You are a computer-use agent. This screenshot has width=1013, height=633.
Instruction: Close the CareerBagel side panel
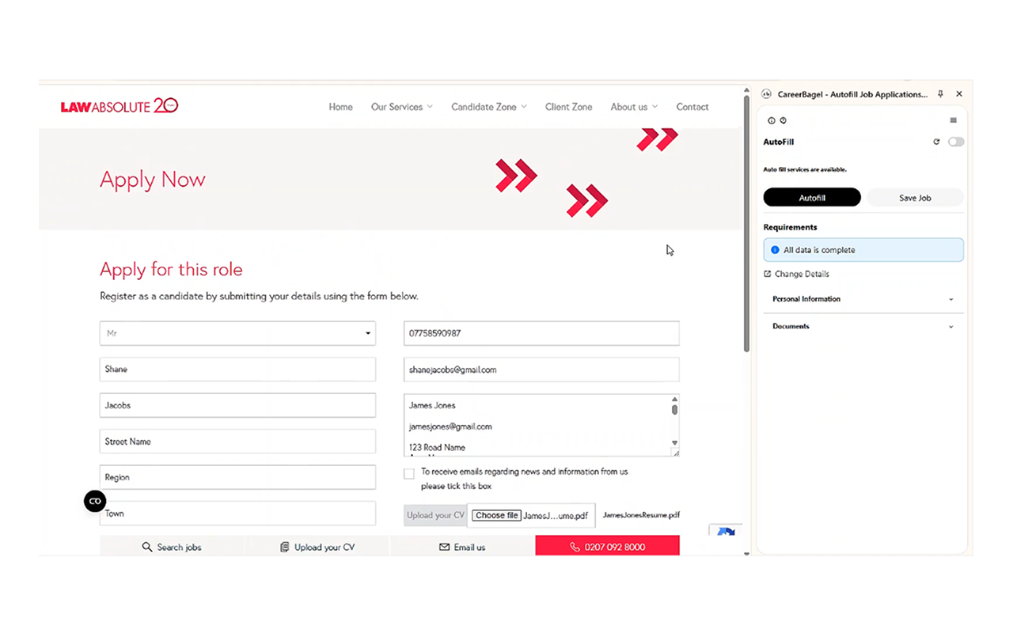click(x=959, y=94)
